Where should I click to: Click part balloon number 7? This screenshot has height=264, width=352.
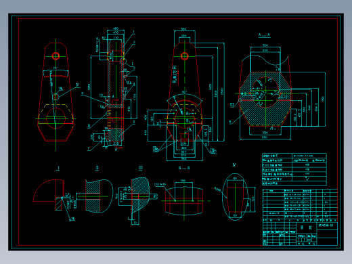point(89,148)
